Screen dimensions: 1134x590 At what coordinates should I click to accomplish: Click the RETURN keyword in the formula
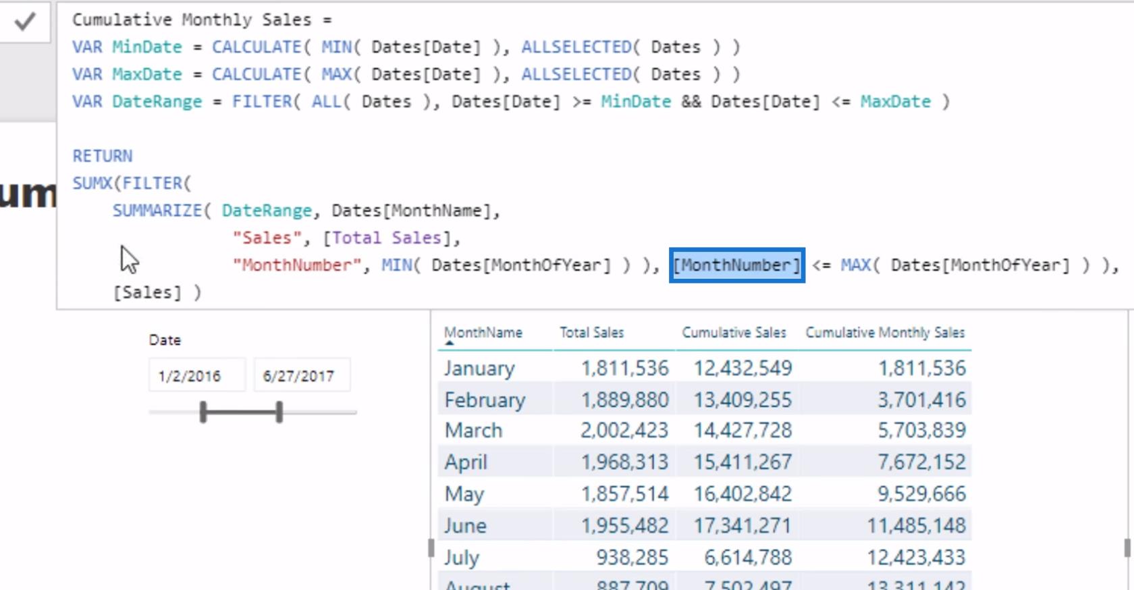tap(103, 156)
